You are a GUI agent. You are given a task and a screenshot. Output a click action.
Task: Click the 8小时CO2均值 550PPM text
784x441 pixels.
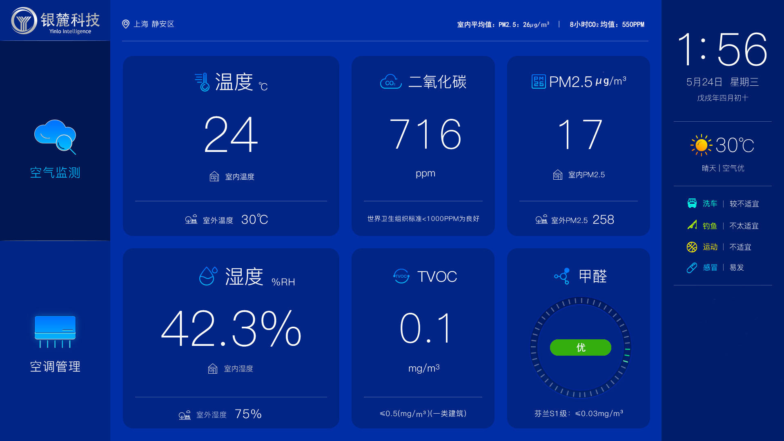coord(607,24)
